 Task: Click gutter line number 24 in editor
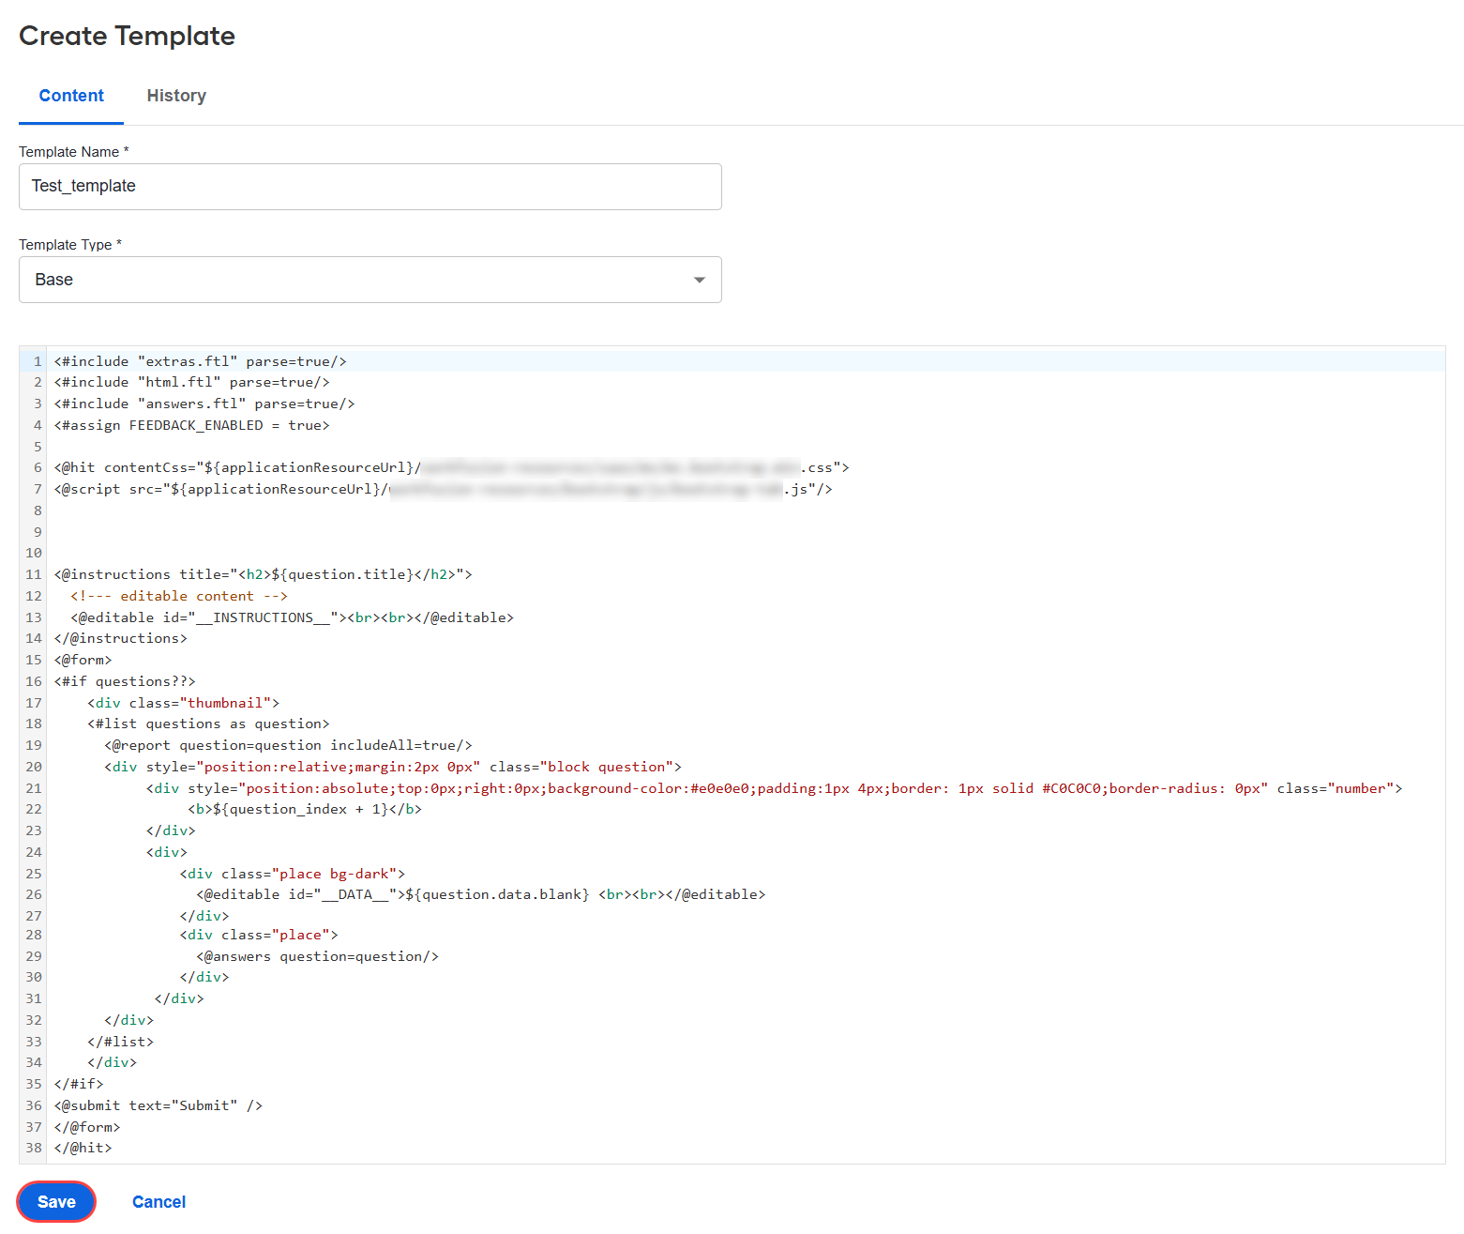pos(34,853)
